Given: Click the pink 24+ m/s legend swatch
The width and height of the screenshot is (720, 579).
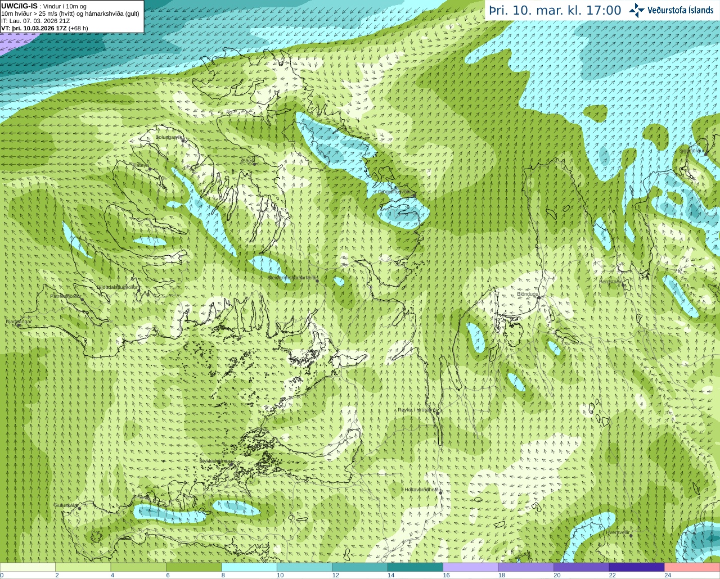Looking at the screenshot, I should [x=692, y=567].
